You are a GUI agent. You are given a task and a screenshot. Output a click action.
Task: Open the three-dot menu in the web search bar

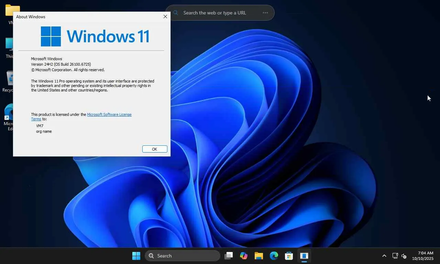(265, 13)
